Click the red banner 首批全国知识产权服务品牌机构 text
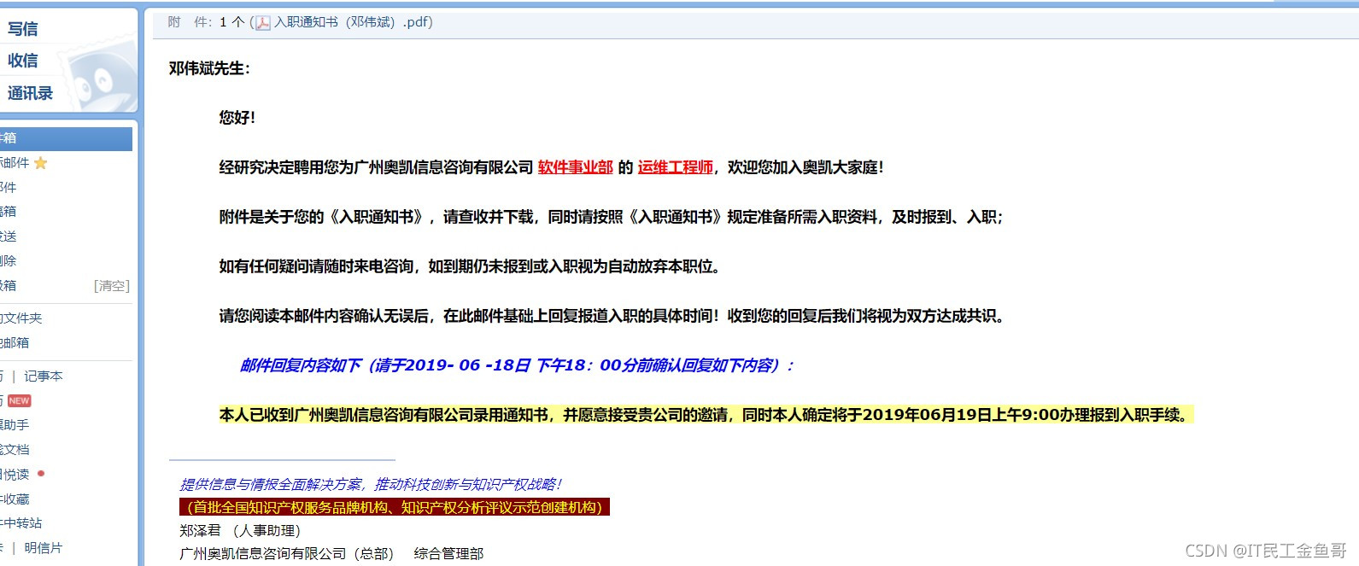The width and height of the screenshot is (1359, 566). tap(395, 507)
